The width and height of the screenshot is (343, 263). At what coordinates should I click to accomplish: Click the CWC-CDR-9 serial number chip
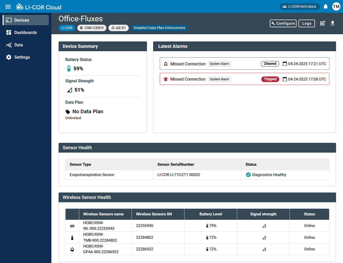tap(92, 28)
